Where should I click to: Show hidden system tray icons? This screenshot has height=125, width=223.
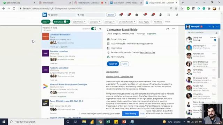pos(184,122)
